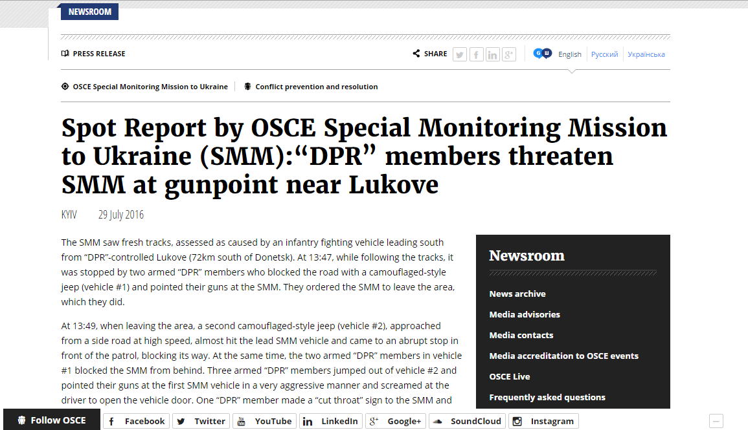
Task: Switch language to Українська
Action: [x=646, y=54]
